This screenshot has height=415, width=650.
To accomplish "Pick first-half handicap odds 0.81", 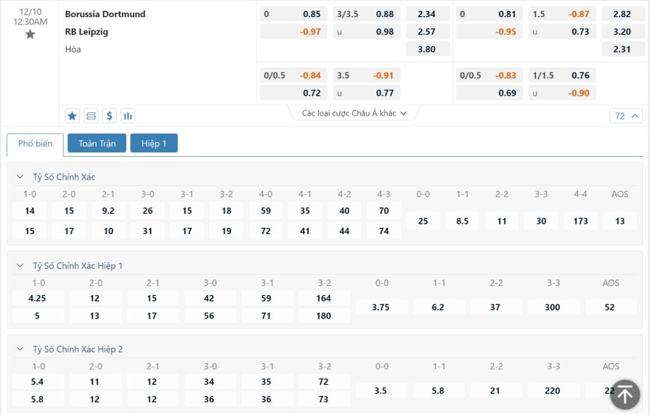I will [x=489, y=14].
